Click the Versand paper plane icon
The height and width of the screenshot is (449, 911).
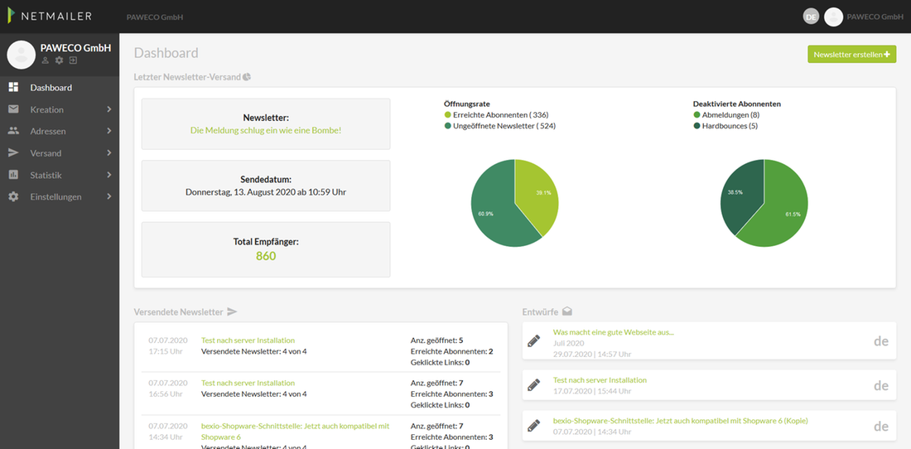click(13, 152)
